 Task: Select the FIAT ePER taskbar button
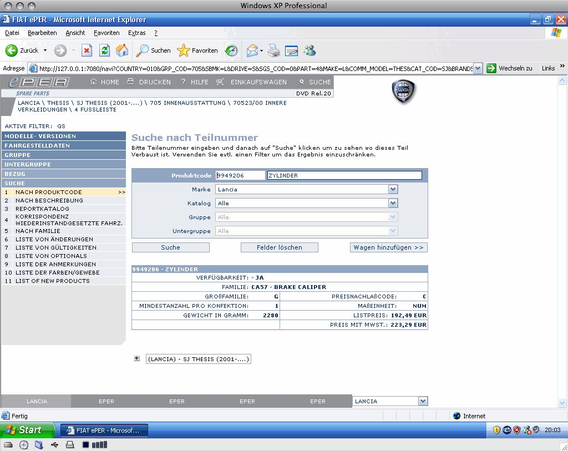(x=104, y=430)
